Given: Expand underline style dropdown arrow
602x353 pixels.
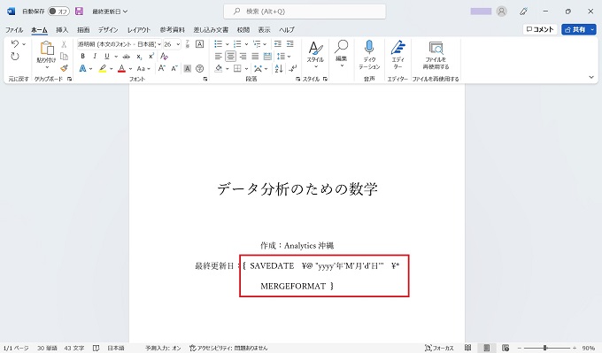Looking at the screenshot, I should [x=116, y=57].
